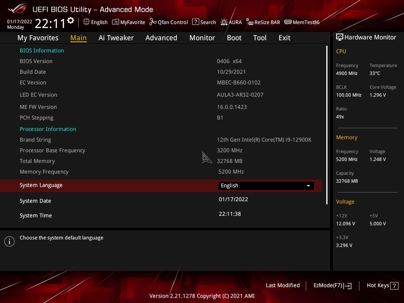404x303 pixels.
Task: Click the info icon in help panel
Action: pos(9,241)
